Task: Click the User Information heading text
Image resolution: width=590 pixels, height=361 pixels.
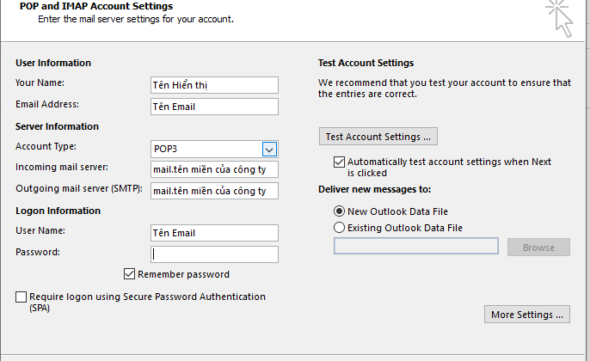Action: 53,63
